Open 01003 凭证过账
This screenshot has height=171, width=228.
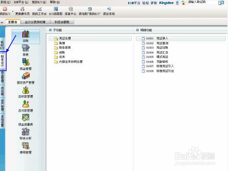tap(155, 48)
